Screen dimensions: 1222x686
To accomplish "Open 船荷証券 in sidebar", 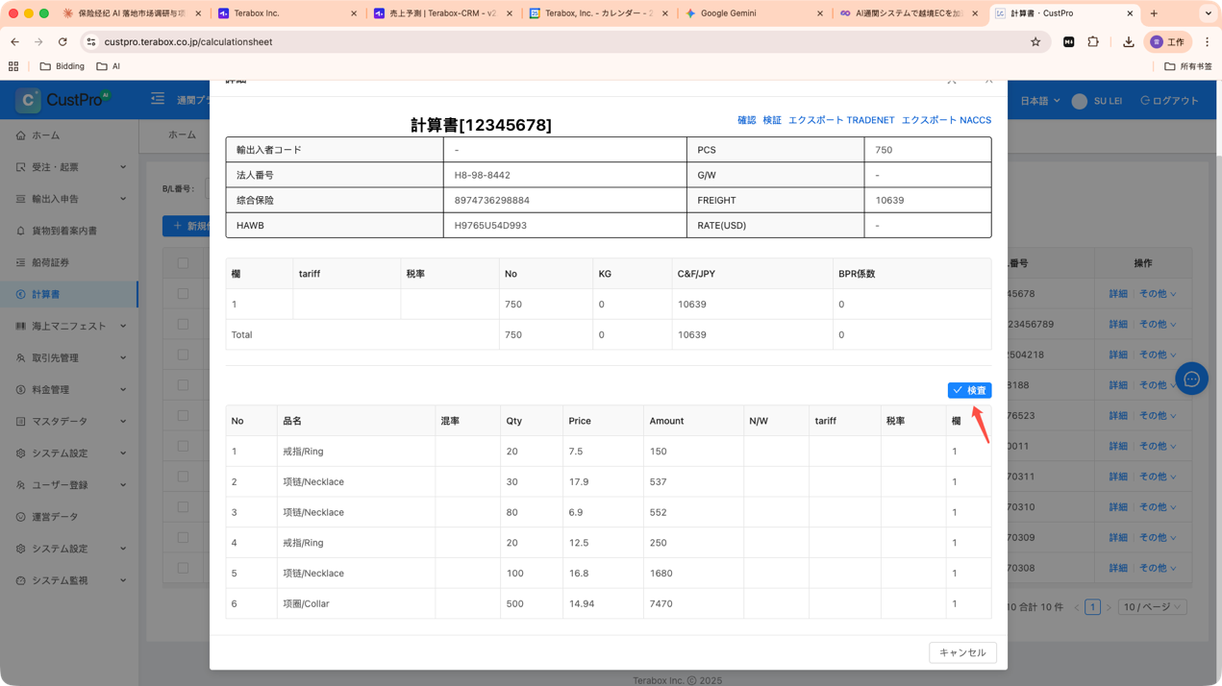I will pos(69,262).
